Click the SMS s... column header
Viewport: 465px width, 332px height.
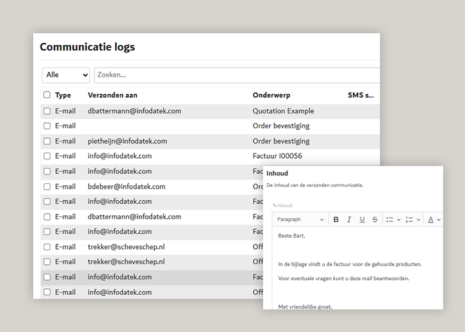[x=361, y=95]
